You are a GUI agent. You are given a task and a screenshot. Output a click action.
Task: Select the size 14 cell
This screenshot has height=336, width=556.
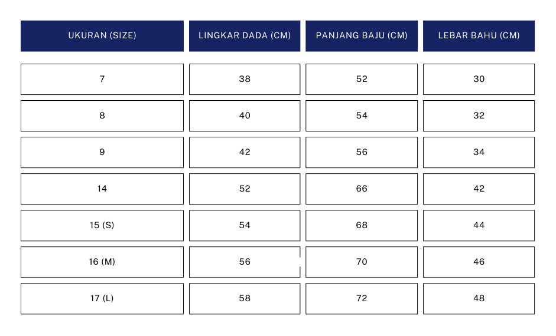click(102, 189)
